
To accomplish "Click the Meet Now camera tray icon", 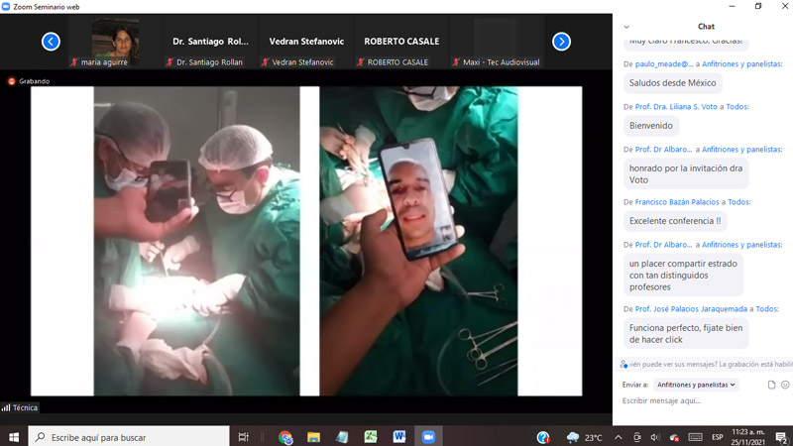I will (x=637, y=437).
